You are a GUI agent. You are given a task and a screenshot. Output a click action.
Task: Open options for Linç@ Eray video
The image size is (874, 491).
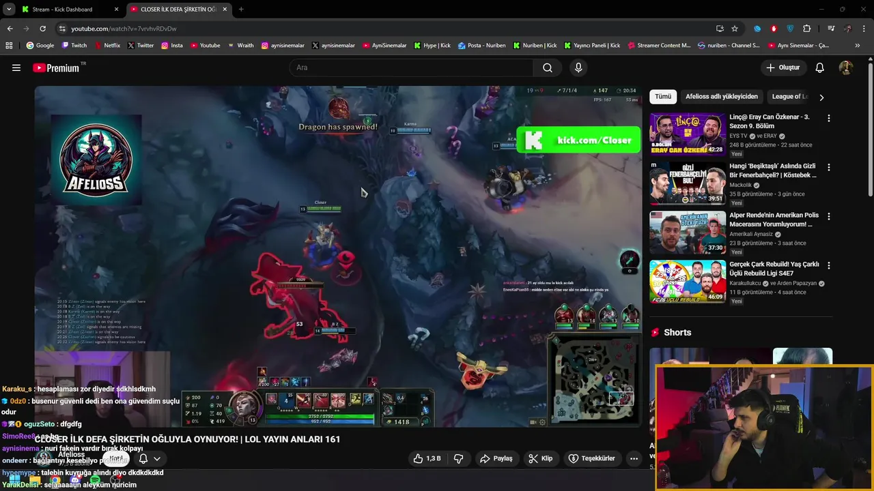pos(829,118)
